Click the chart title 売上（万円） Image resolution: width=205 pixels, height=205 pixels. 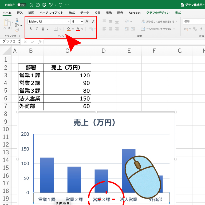[94, 123]
